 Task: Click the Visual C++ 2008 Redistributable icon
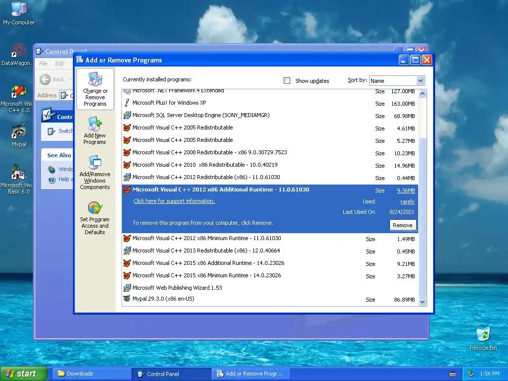click(127, 152)
